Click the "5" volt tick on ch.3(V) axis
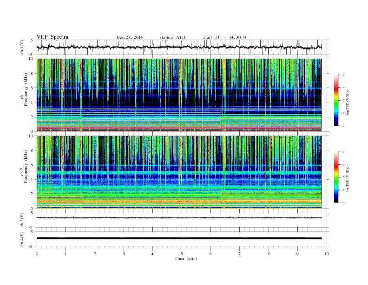The height and width of the screenshot is (285, 368). 32,213
